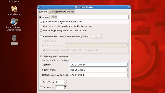Screen dimensions: 165x93
Task: Enable IPv6 configuration checkbox
Action: click(41, 30)
